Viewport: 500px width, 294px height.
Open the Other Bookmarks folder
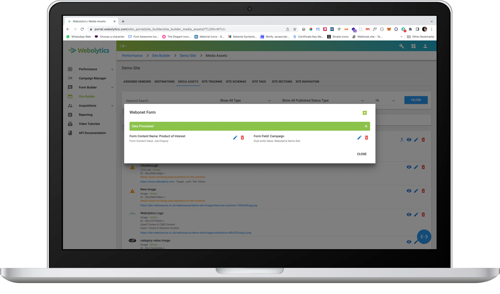(x=420, y=37)
